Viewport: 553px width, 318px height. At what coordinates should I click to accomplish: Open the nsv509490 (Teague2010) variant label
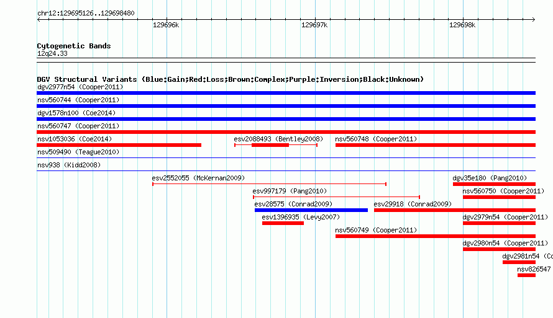tap(78, 152)
